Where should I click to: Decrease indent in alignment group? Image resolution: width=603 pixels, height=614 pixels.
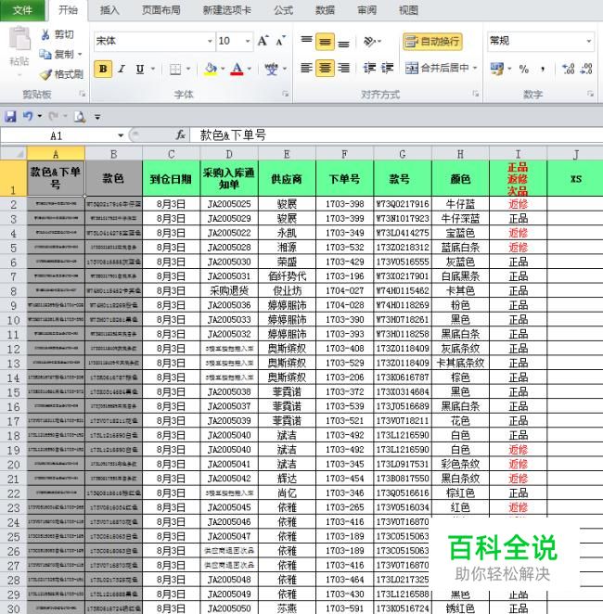369,68
